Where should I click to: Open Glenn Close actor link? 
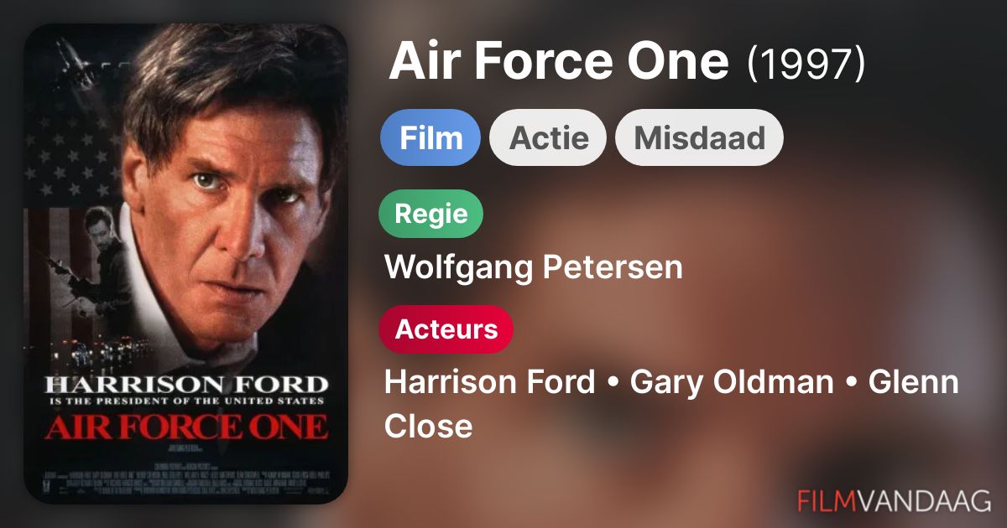671,404
